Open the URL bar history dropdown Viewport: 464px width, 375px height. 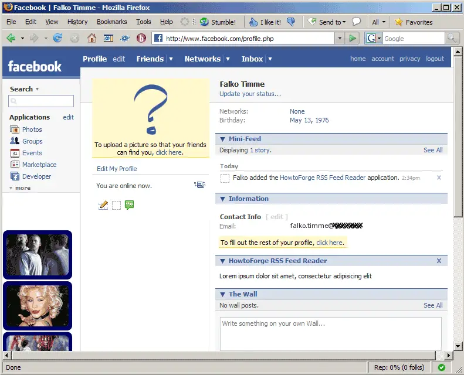[340, 38]
